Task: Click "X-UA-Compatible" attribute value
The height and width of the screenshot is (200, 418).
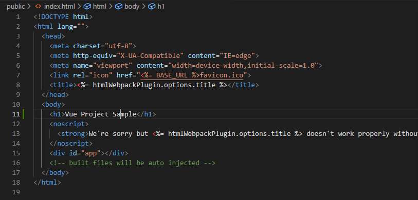Action: point(150,56)
